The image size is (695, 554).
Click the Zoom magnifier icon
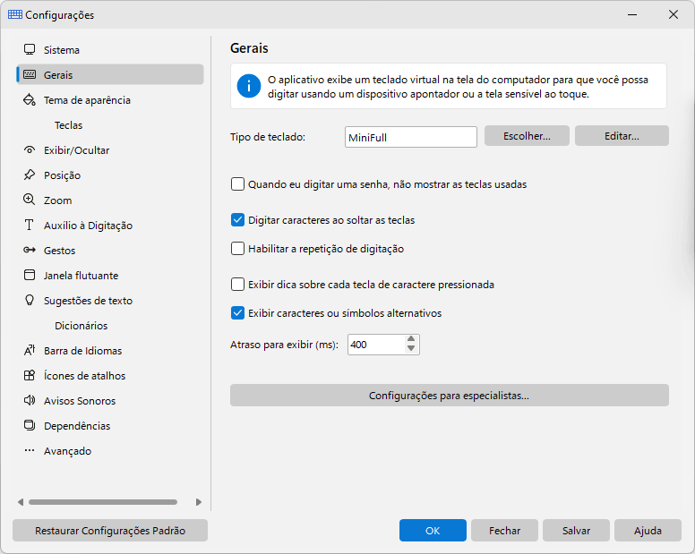point(30,200)
